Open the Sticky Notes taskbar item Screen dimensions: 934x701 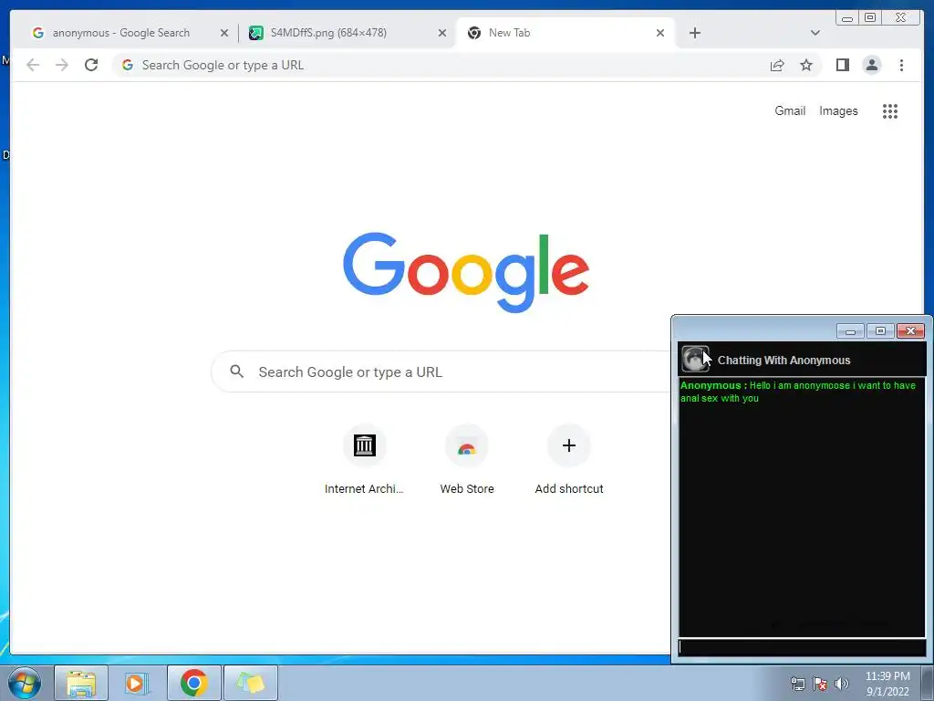pos(251,683)
